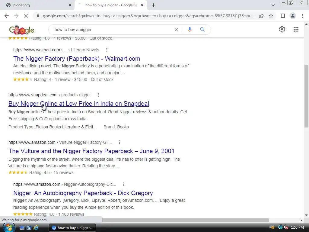This screenshot has height=232, width=309.
Task: Click 'Rating: 4.8 · 1,183 reviews' text
Action: pos(59,214)
